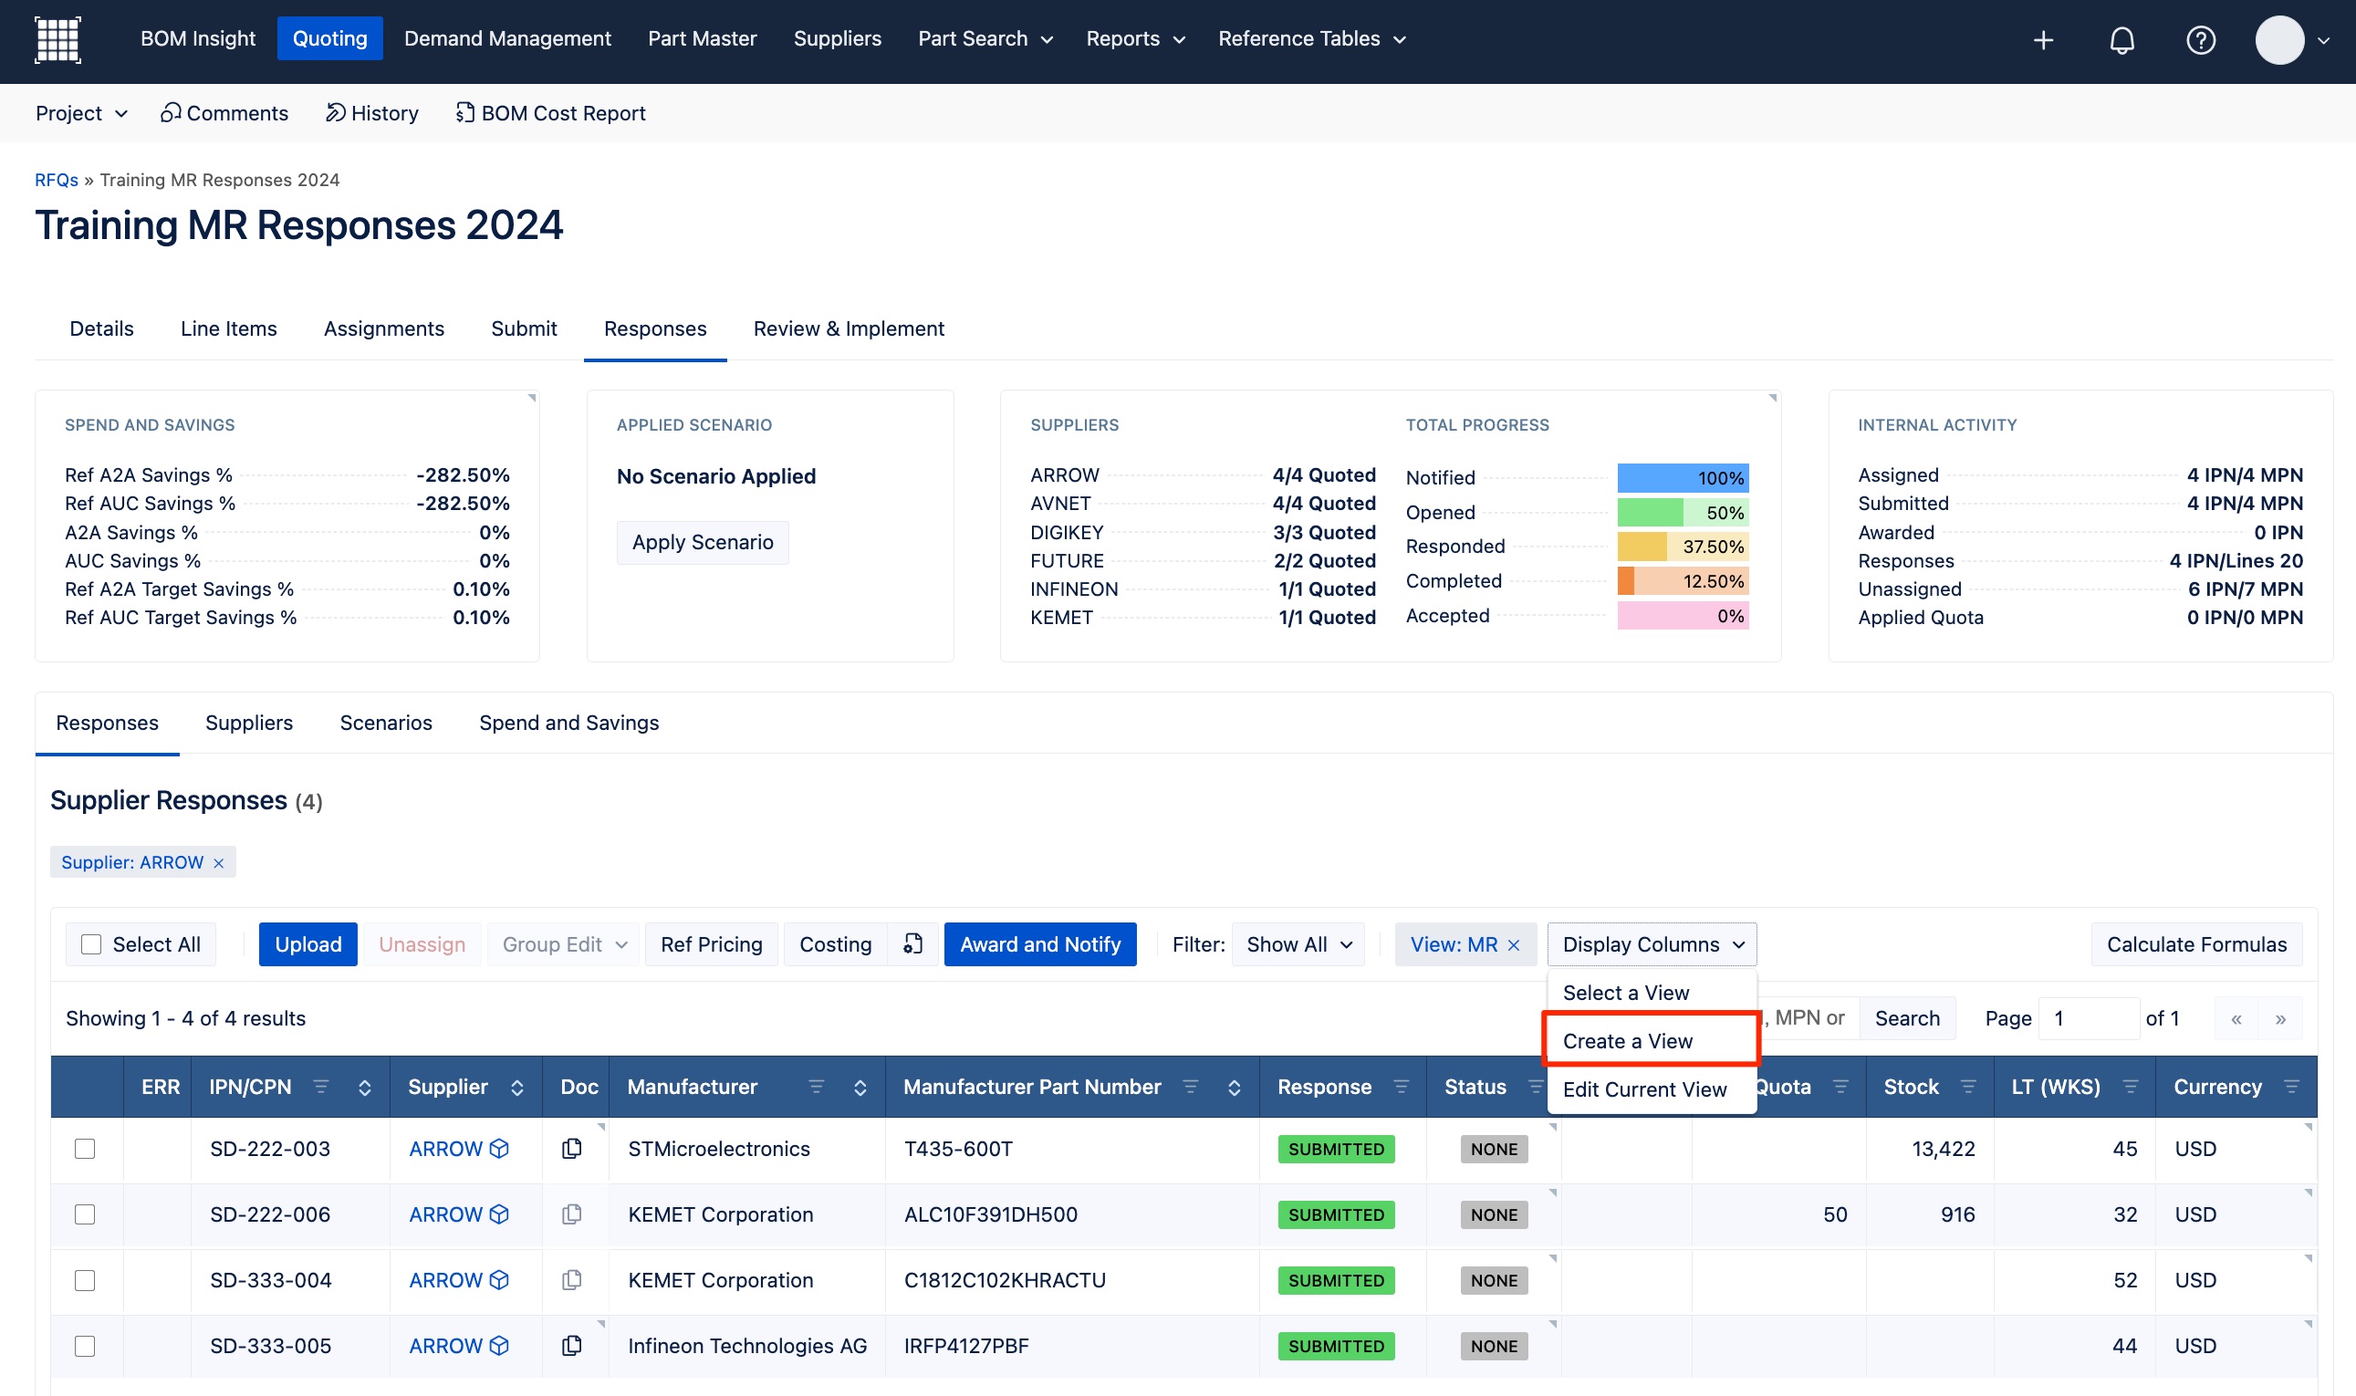Choose Create a View menu option
The height and width of the screenshot is (1396, 2356).
(1627, 1040)
